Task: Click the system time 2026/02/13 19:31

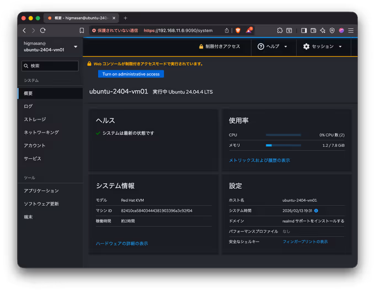Action: (x=297, y=211)
